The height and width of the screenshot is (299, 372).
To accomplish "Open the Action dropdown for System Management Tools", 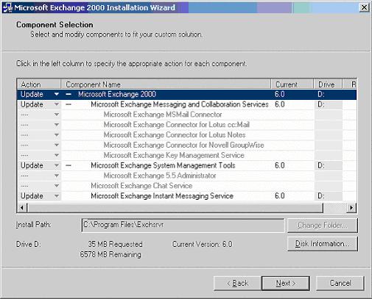I will pos(57,165).
